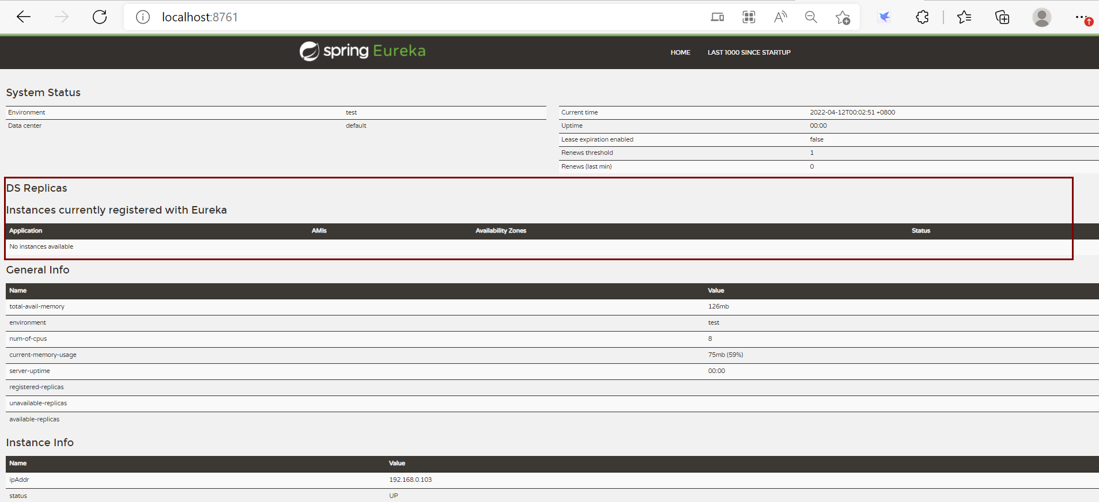This screenshot has width=1099, height=502.
Task: Add this page to favorites
Action: [843, 17]
